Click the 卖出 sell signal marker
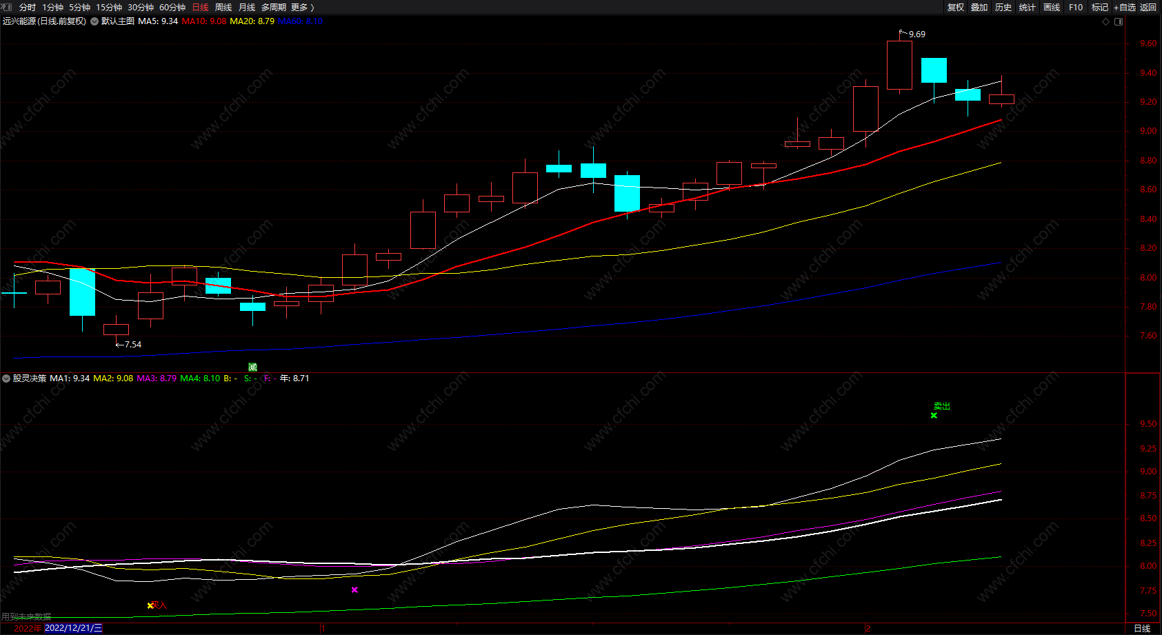The image size is (1162, 635). coord(941,406)
